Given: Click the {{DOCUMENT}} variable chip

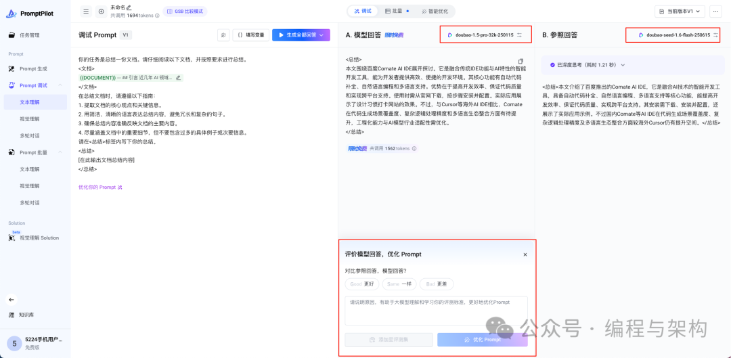Looking at the screenshot, I should (x=131, y=77).
